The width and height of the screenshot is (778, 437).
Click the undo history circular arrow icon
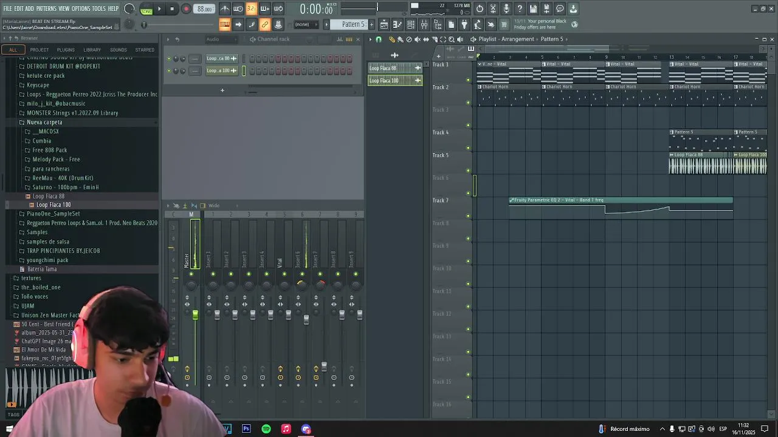[480, 8]
